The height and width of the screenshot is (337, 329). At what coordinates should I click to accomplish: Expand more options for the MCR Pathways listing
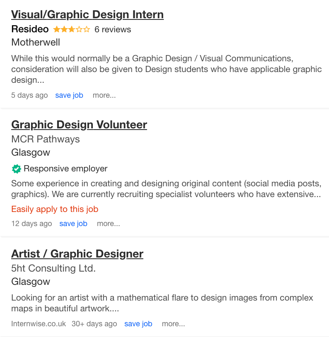108,223
